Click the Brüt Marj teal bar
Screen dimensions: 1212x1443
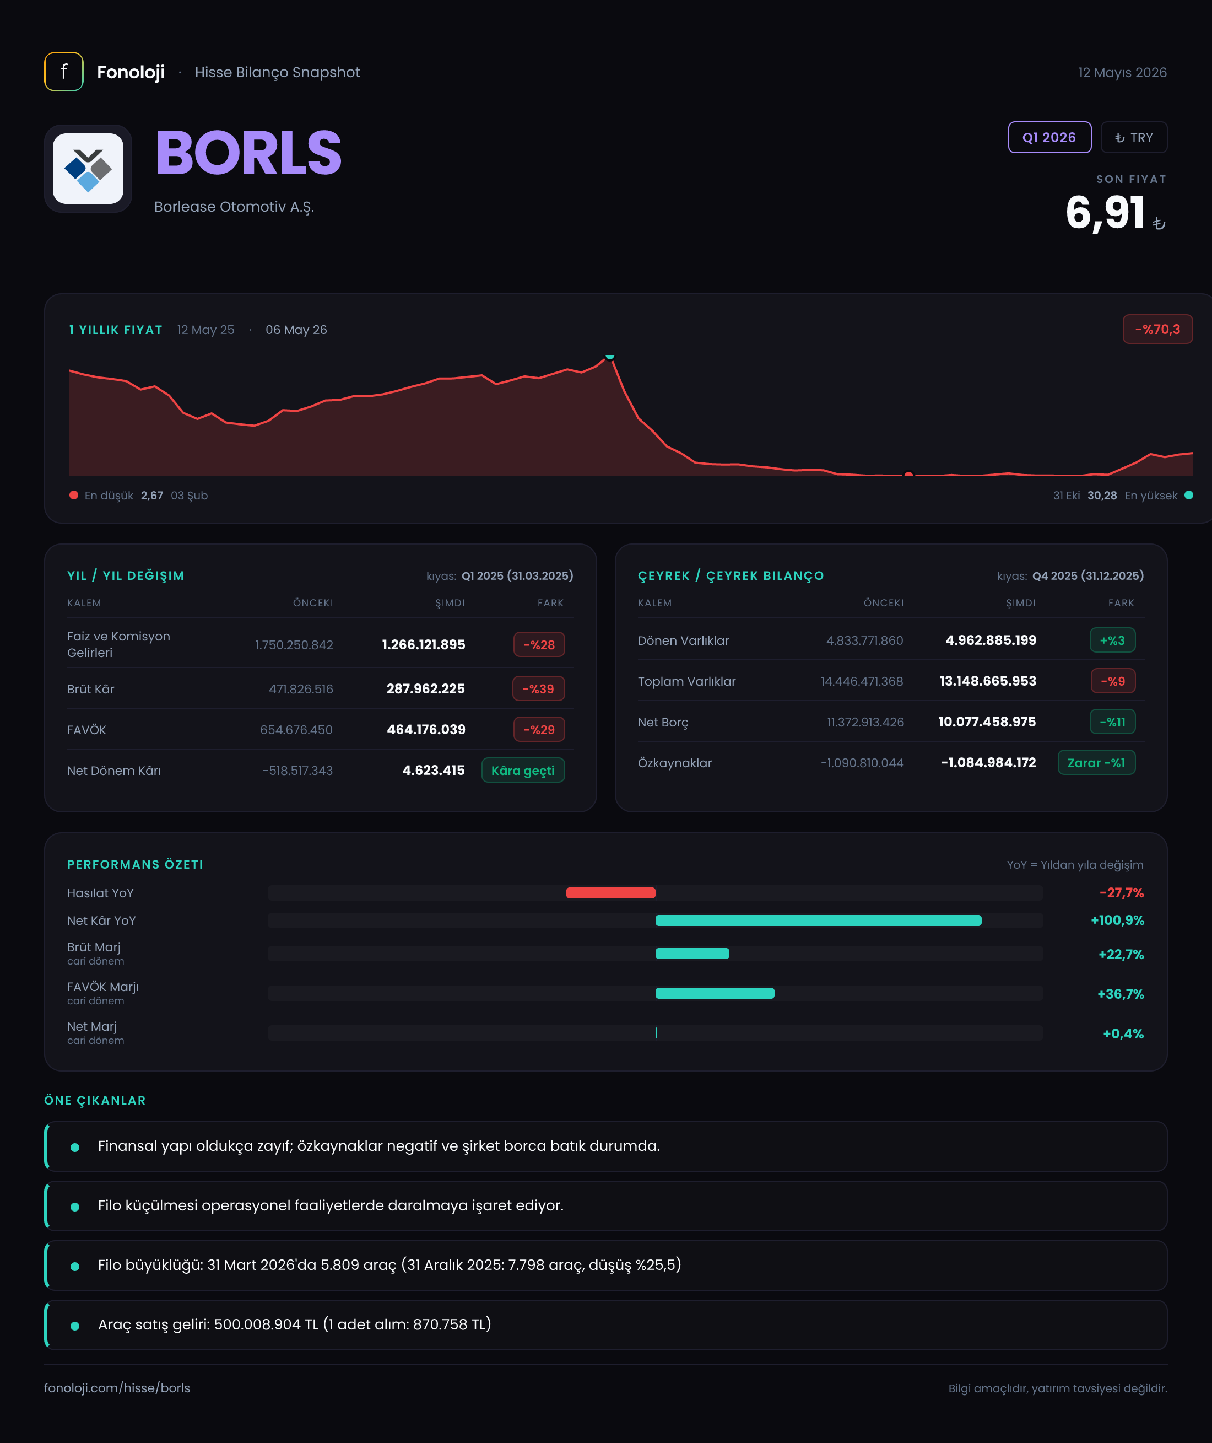[692, 954]
